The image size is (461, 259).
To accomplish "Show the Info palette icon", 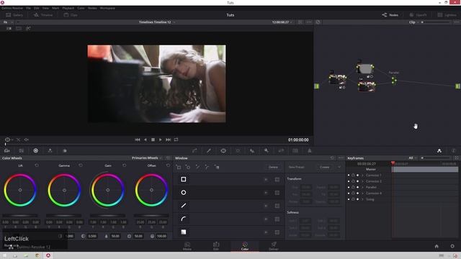I will click(454, 150).
